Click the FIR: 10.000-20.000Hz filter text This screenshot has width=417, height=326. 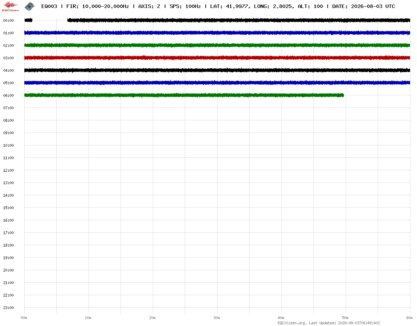[97, 6]
